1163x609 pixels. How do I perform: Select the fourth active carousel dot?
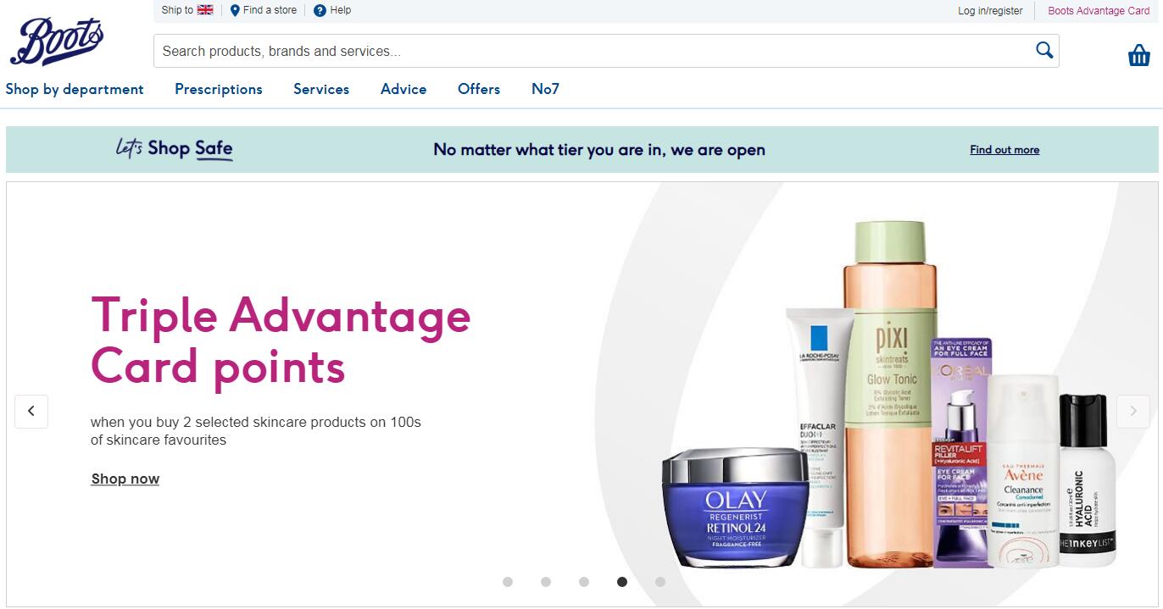622,582
